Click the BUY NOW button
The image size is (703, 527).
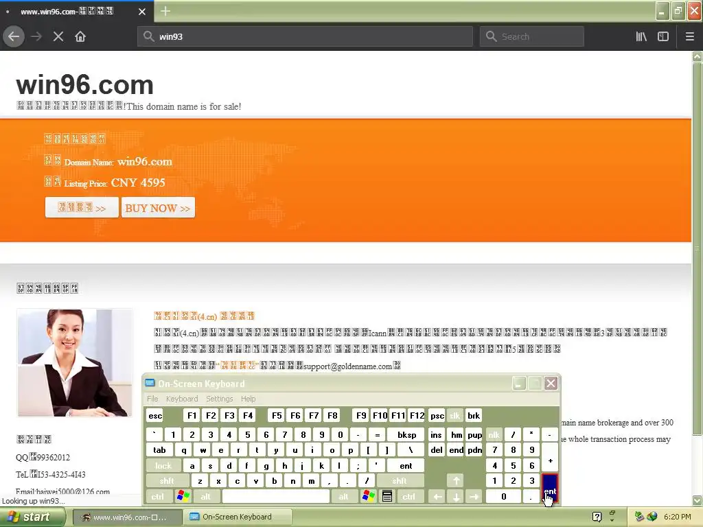(158, 208)
